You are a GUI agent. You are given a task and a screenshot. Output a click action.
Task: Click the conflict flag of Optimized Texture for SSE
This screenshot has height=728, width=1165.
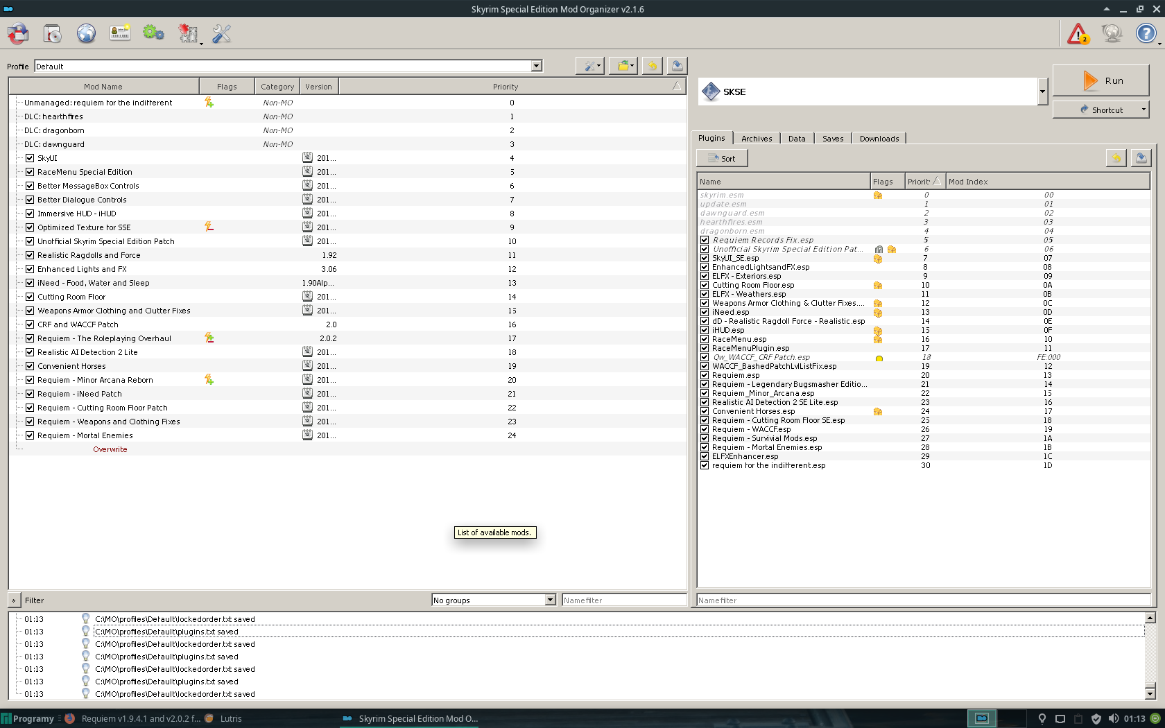pos(209,227)
